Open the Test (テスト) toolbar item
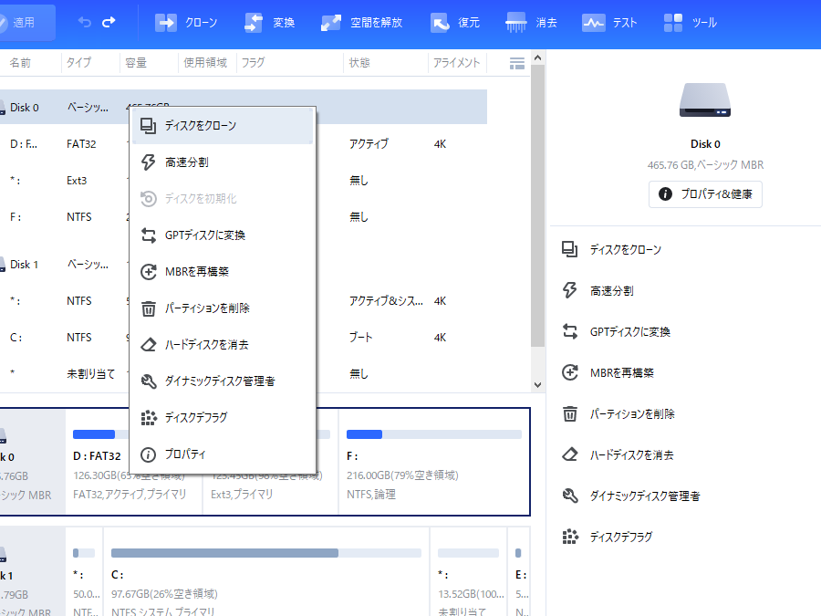821x616 pixels. pyautogui.click(x=594, y=23)
